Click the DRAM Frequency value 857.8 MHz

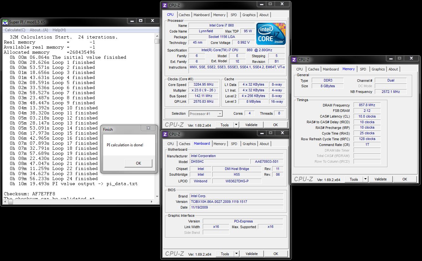367,105
